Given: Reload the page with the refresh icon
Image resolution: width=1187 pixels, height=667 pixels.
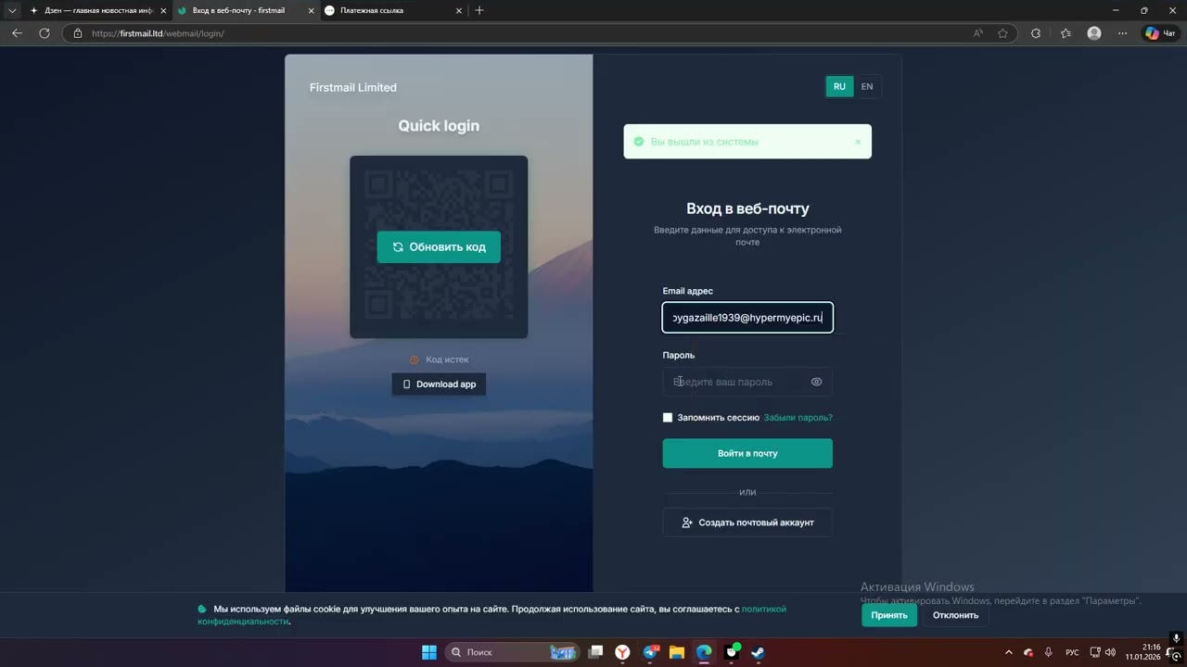Looking at the screenshot, I should [x=44, y=33].
